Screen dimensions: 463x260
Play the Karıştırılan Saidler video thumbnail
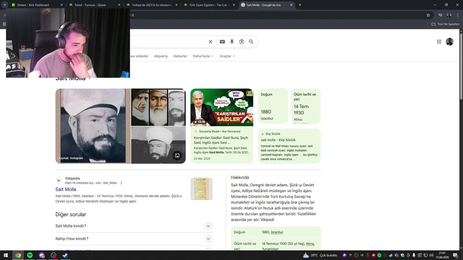point(222,107)
